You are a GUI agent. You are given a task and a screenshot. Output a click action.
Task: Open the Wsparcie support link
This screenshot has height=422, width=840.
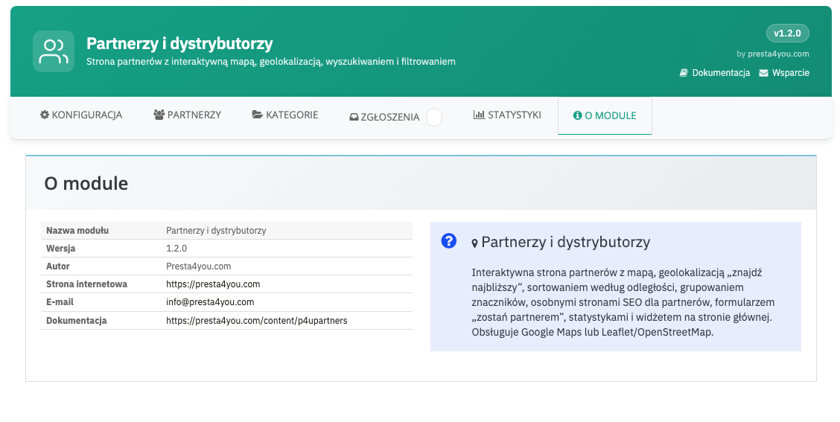click(784, 73)
